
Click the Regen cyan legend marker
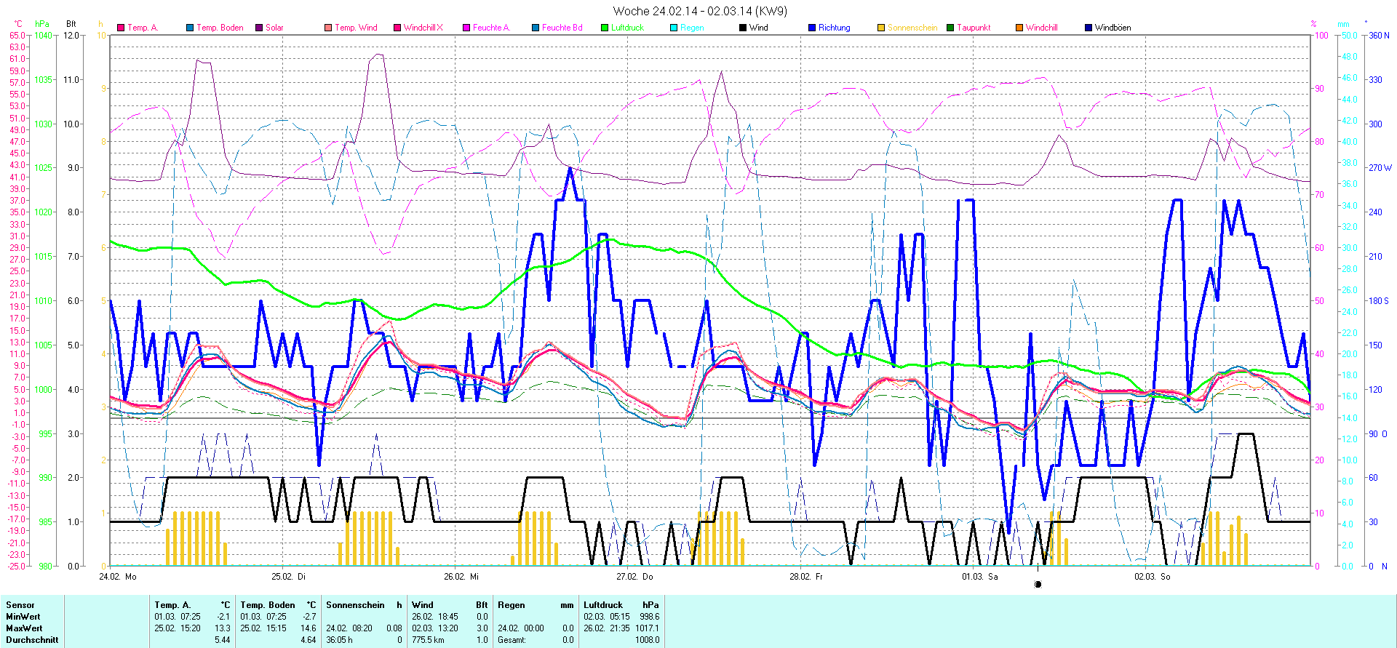674,28
